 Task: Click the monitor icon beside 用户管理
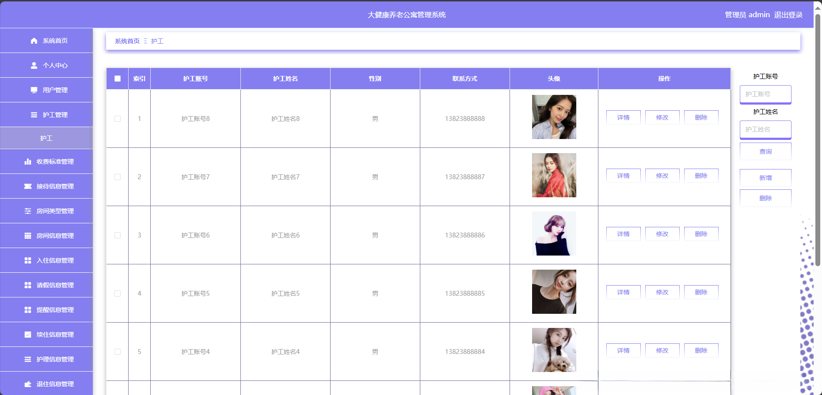[x=34, y=90]
